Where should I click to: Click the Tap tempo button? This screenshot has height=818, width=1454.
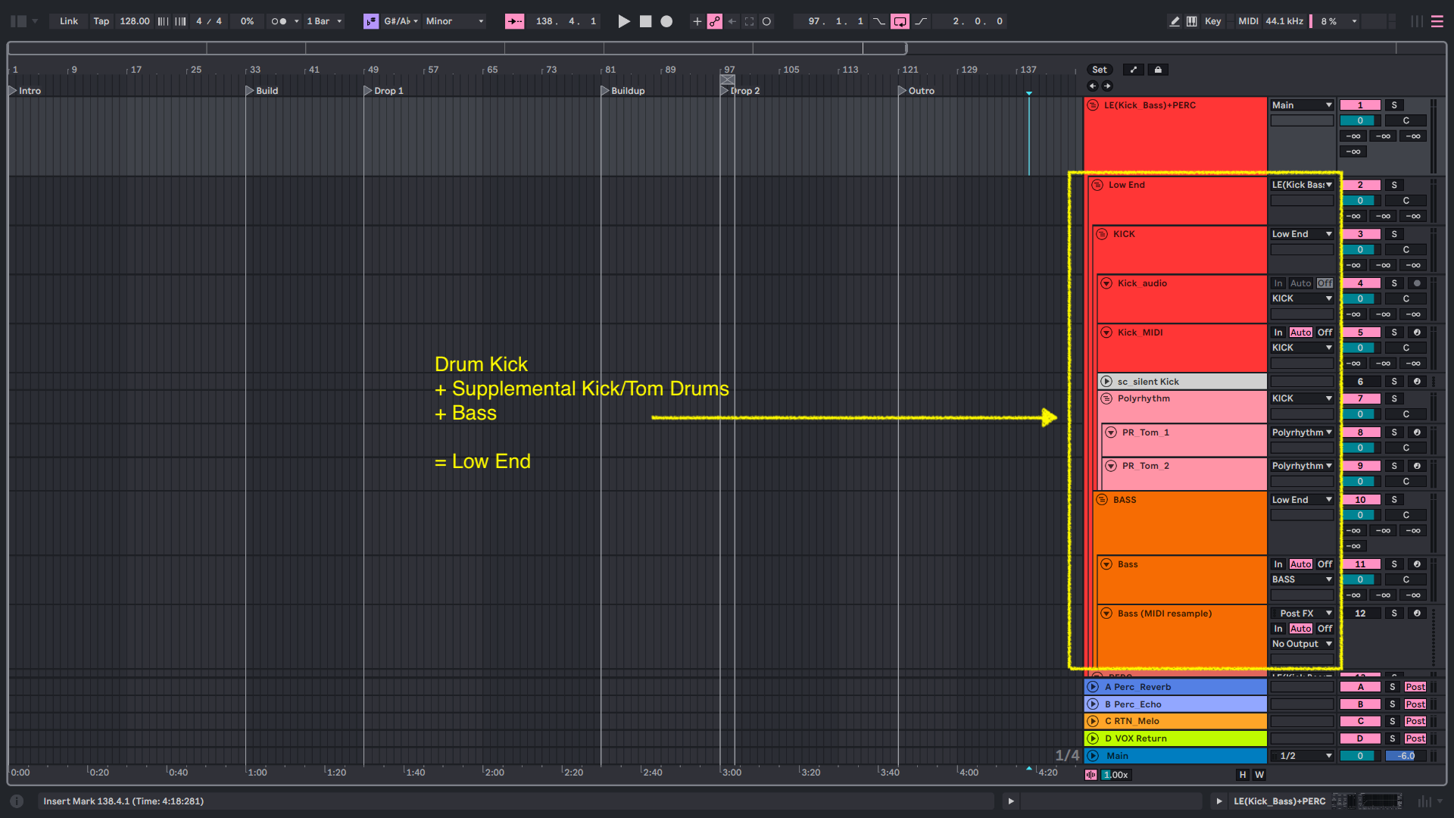101,21
